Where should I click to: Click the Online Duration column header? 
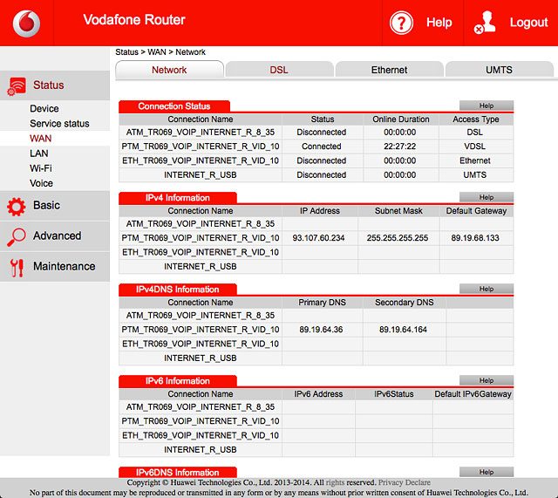coord(401,119)
